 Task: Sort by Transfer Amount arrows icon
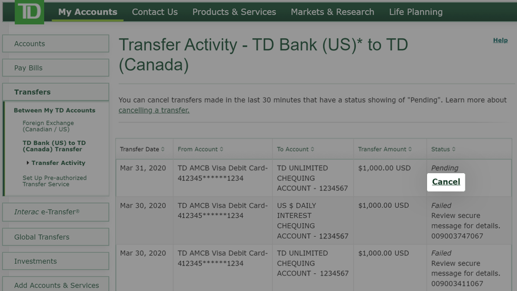click(410, 149)
